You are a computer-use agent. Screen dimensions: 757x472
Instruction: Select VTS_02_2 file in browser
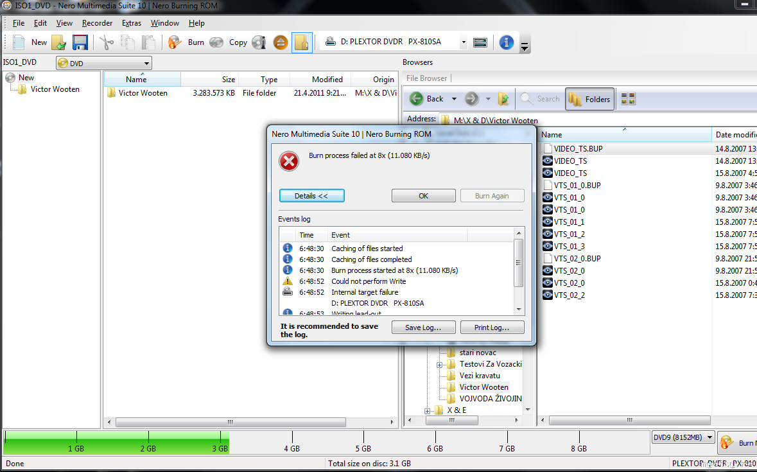[570, 295]
